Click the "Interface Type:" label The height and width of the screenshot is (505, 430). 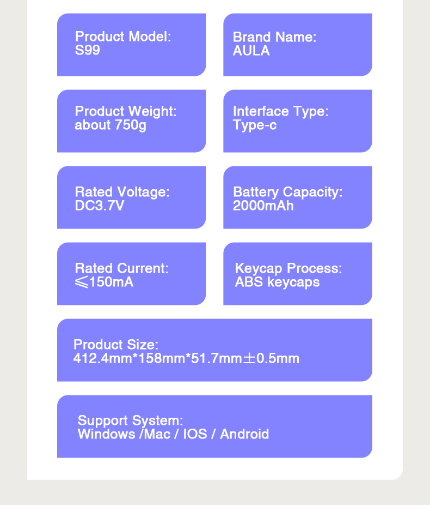(x=281, y=111)
